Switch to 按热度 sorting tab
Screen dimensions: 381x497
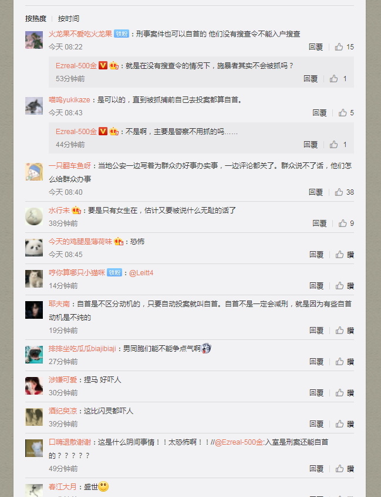point(36,19)
